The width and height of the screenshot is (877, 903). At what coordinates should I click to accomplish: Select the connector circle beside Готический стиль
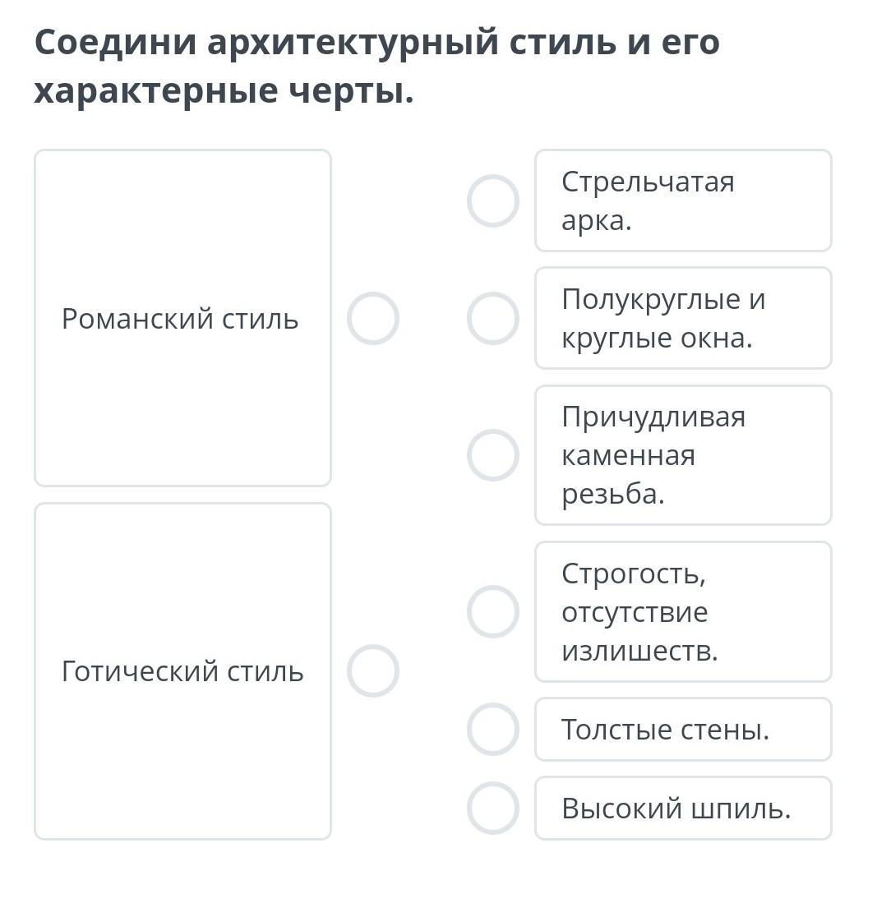tap(372, 670)
